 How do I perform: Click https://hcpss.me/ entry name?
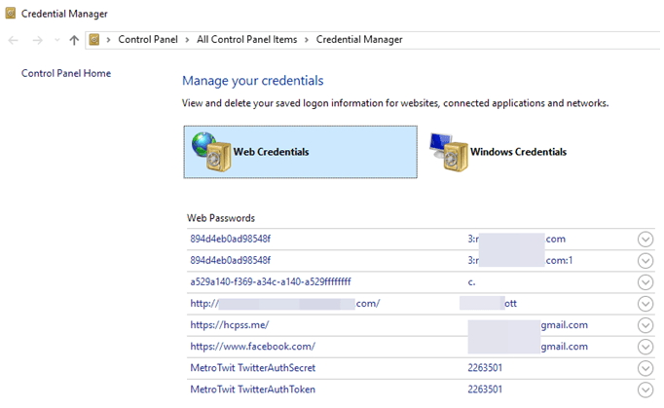[x=230, y=325]
